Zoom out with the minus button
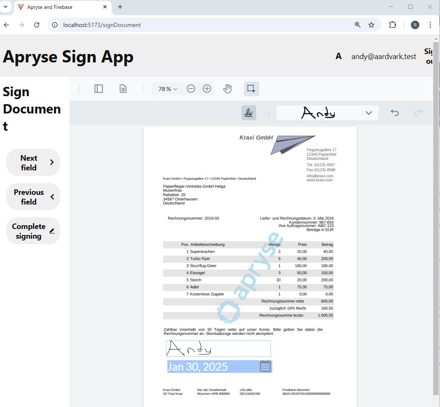Image resolution: width=440 pixels, height=407 pixels. [191, 89]
